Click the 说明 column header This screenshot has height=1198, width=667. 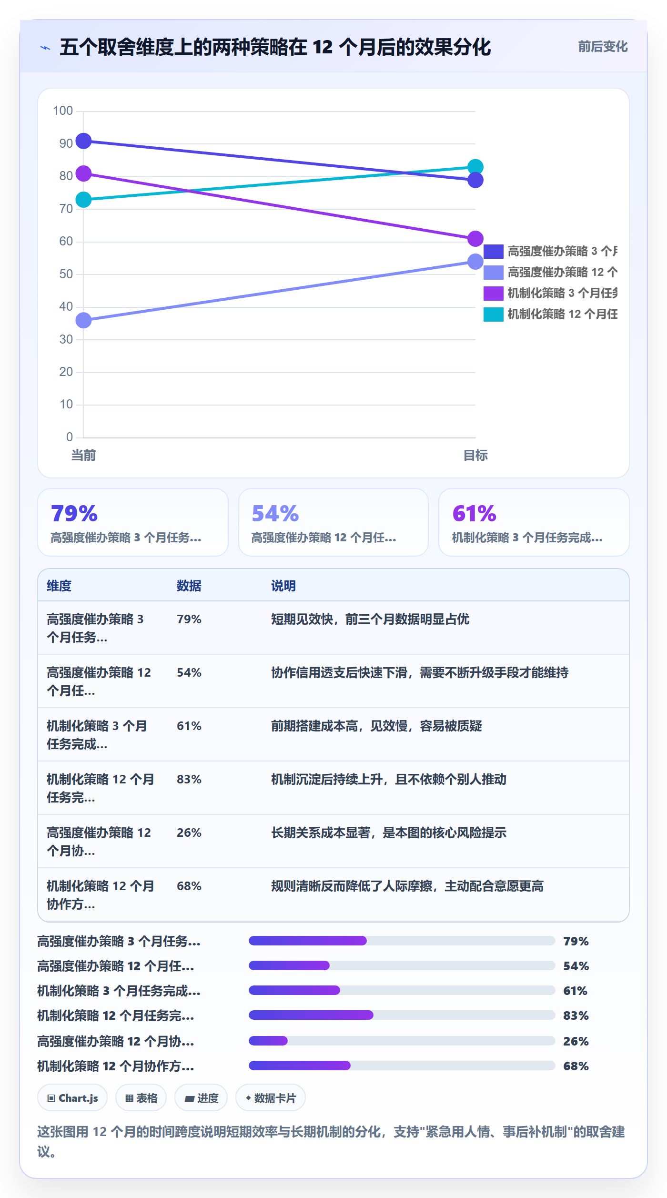pyautogui.click(x=283, y=586)
